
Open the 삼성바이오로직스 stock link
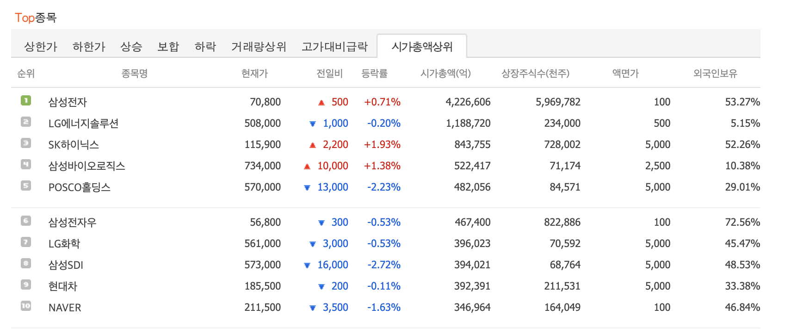[87, 166]
